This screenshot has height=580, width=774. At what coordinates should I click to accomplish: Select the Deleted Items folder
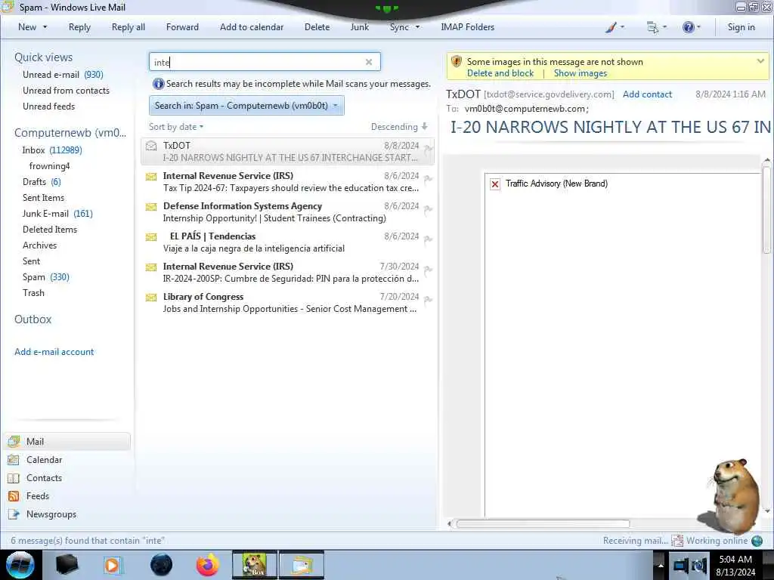[x=50, y=230]
